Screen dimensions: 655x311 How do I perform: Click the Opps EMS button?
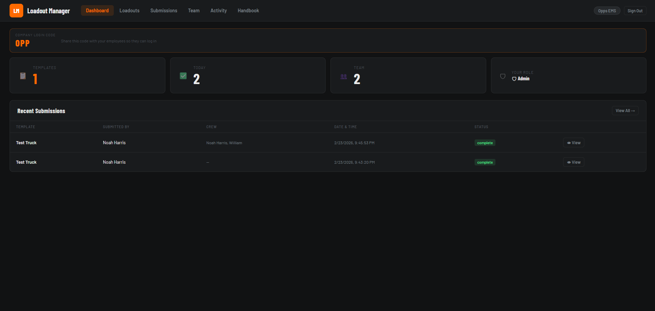(607, 11)
